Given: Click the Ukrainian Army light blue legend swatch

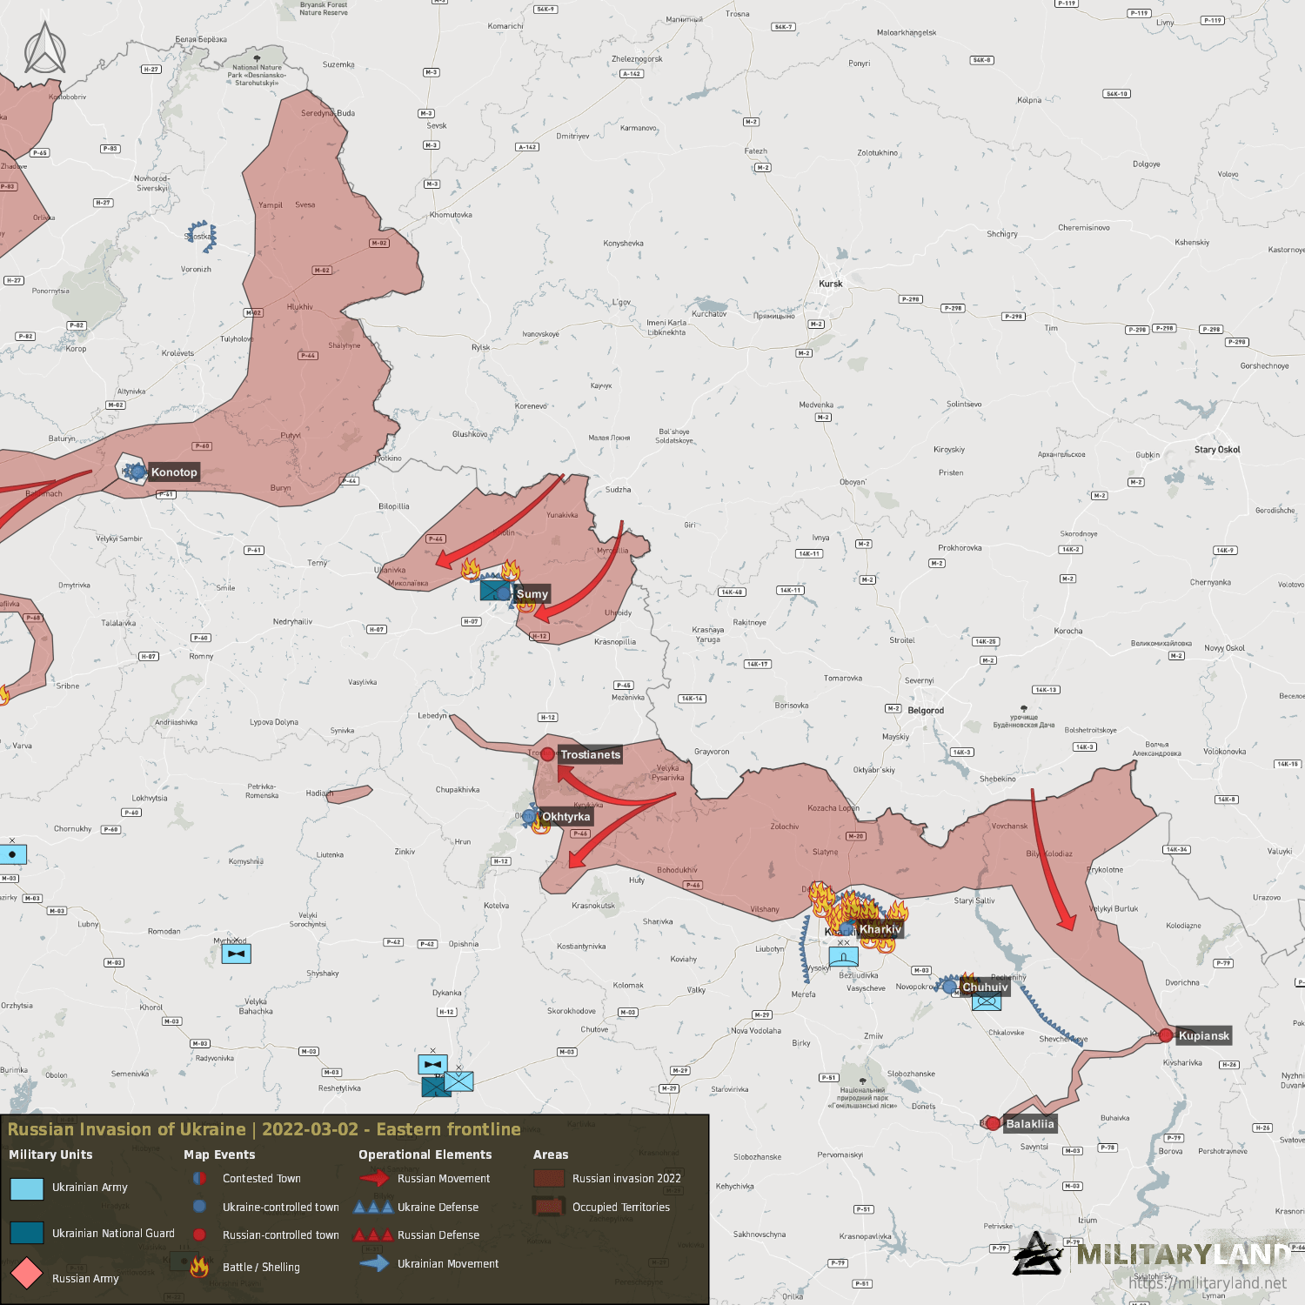Looking at the screenshot, I should click(27, 1189).
